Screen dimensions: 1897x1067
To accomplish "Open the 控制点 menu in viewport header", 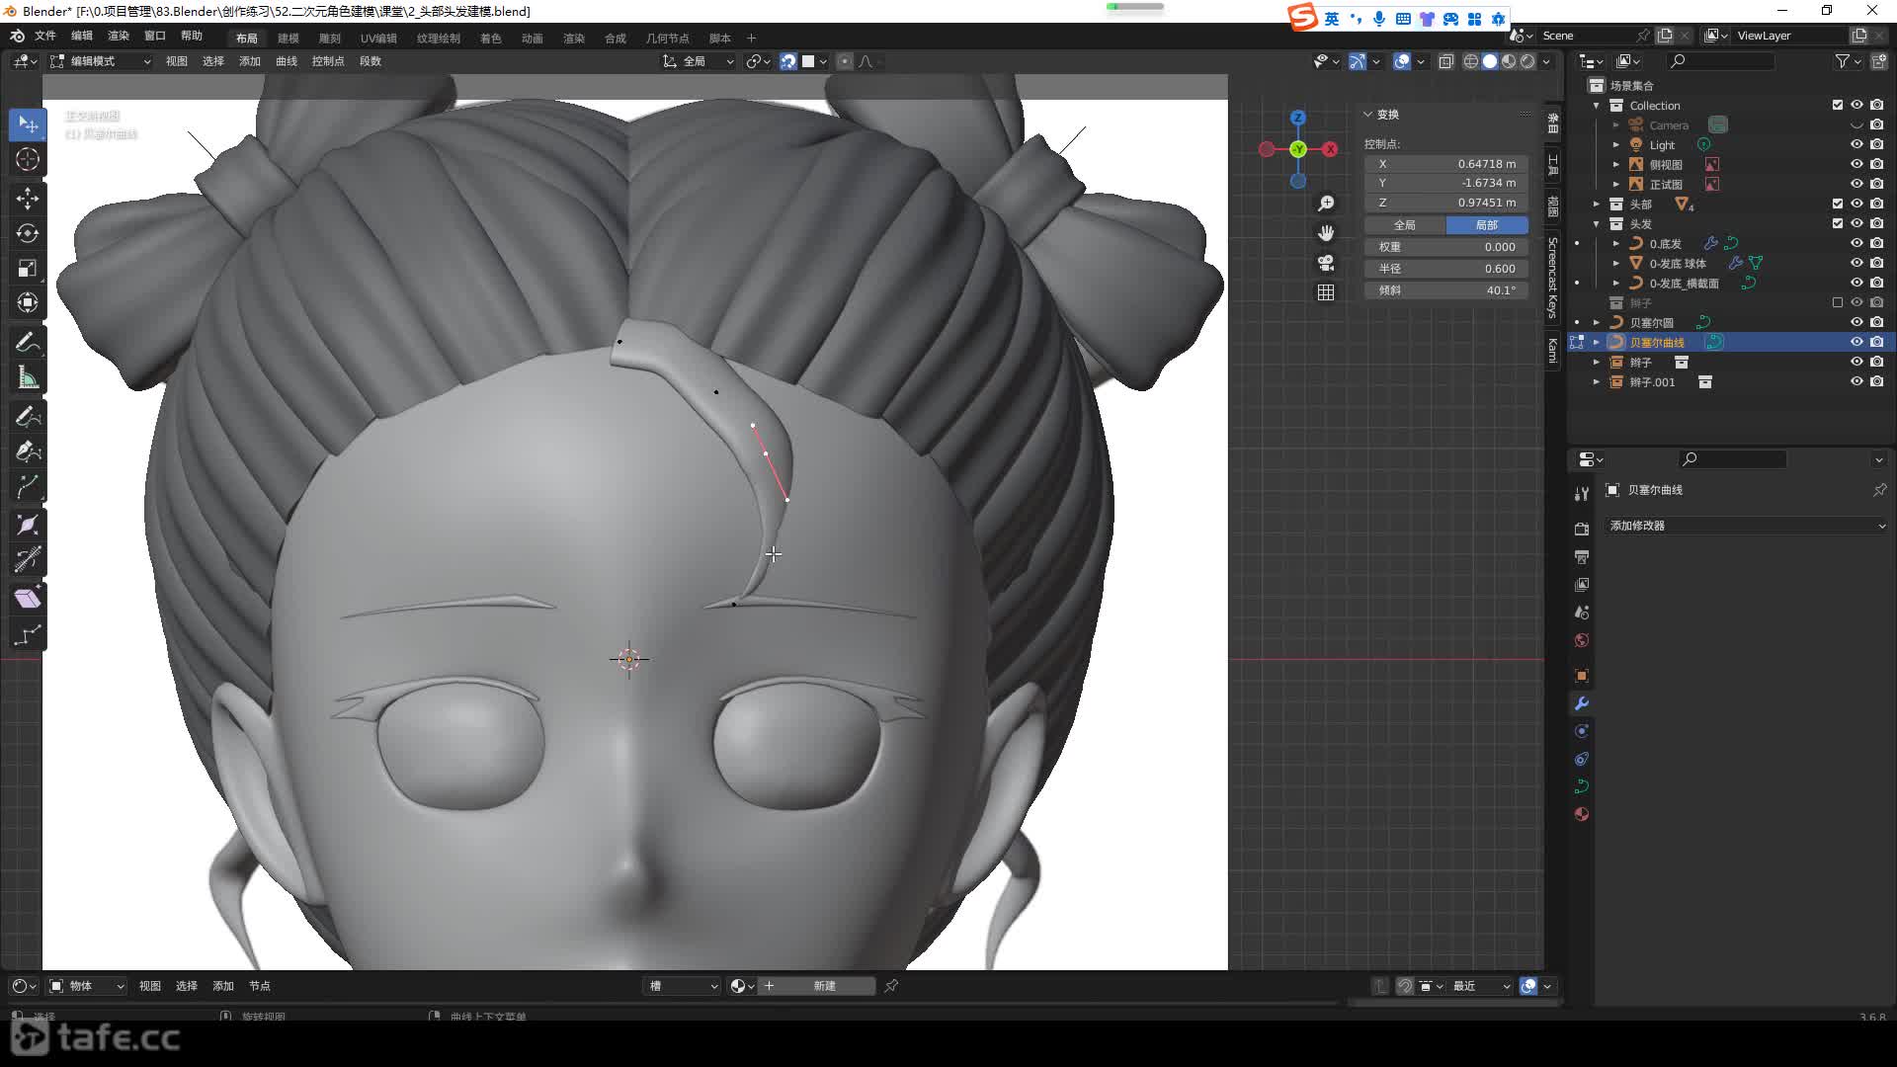I will (x=328, y=61).
